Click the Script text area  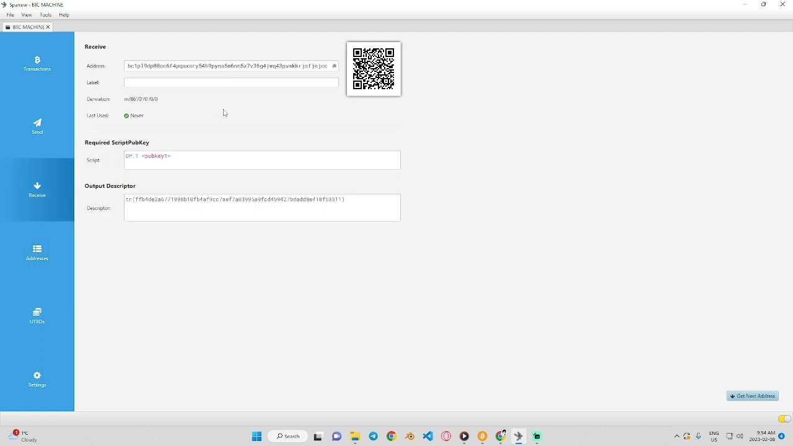click(x=262, y=160)
